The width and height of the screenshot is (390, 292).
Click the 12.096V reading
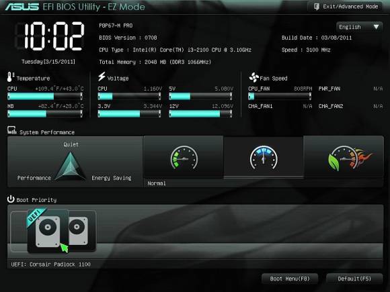223,106
